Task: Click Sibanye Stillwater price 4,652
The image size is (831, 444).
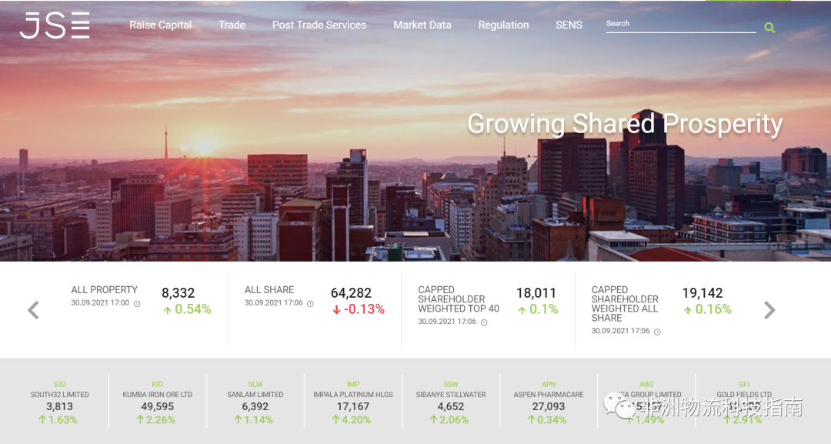Action: click(451, 406)
